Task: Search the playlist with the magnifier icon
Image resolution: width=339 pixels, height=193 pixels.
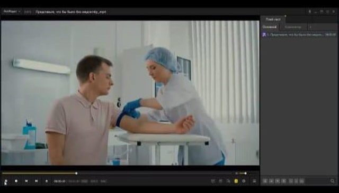Action: coord(333,181)
